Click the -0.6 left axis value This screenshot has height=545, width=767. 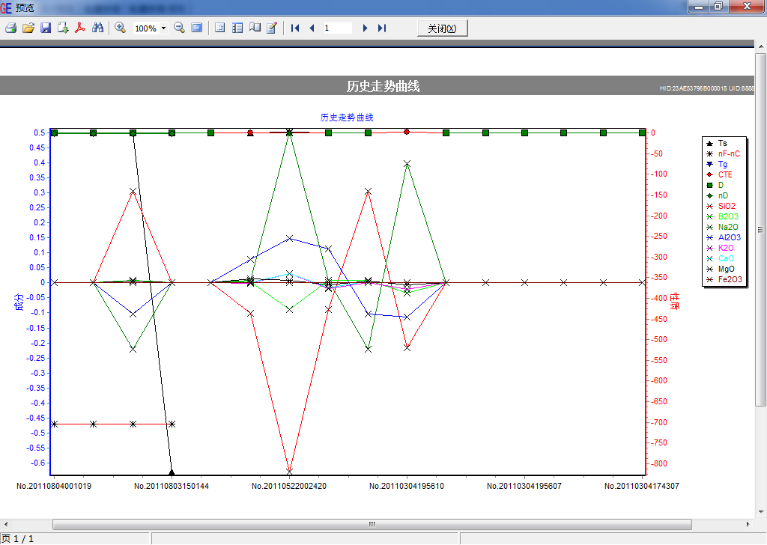pyautogui.click(x=37, y=463)
